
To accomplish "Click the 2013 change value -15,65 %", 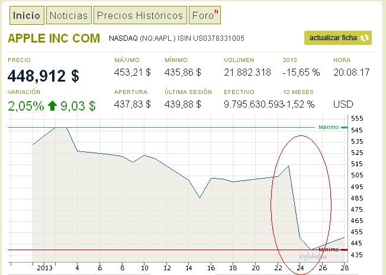I will click(301, 72).
